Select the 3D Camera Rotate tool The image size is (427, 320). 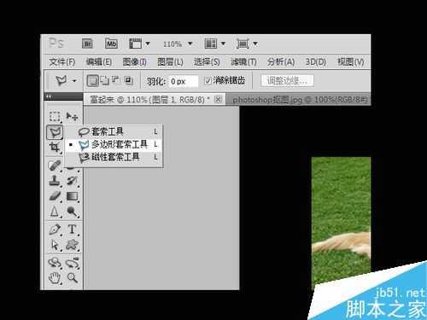coord(73,263)
